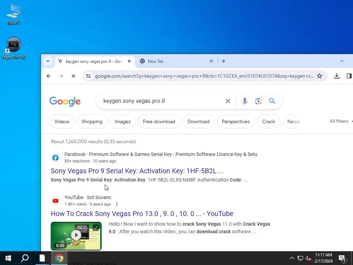Go back with Chrome back arrow
Screen dimensions: 353x265
[x=49, y=76]
